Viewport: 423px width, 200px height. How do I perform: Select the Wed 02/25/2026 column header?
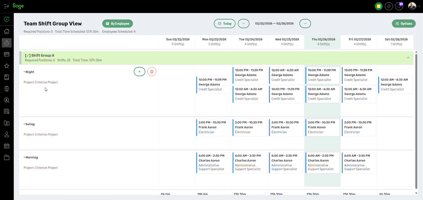287,41
